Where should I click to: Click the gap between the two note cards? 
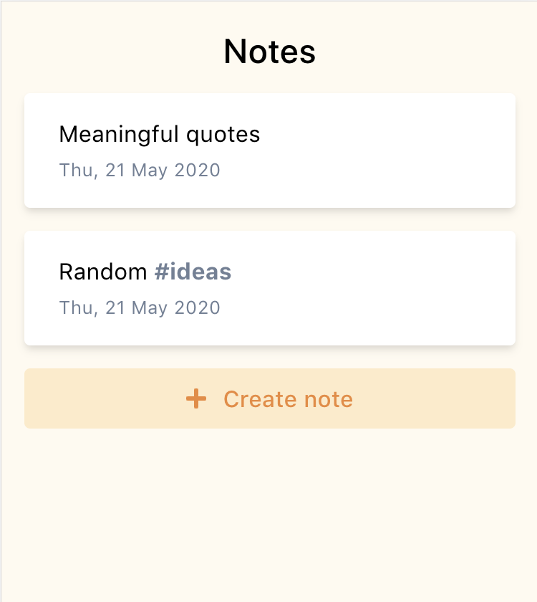tap(269, 219)
